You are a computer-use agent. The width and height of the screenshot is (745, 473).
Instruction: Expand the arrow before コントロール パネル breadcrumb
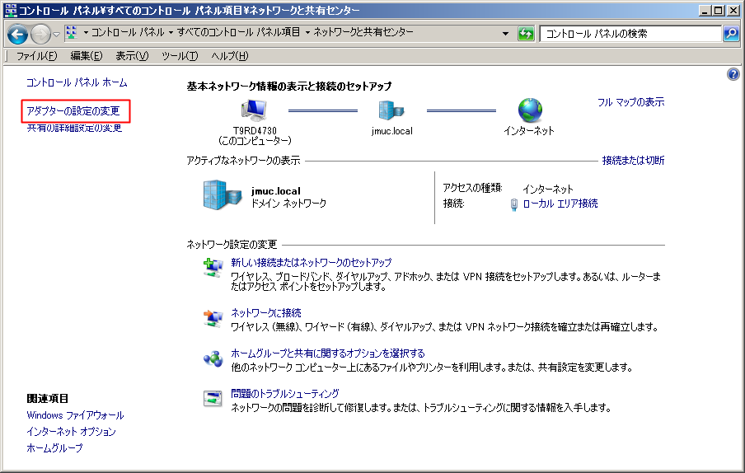click(x=86, y=33)
